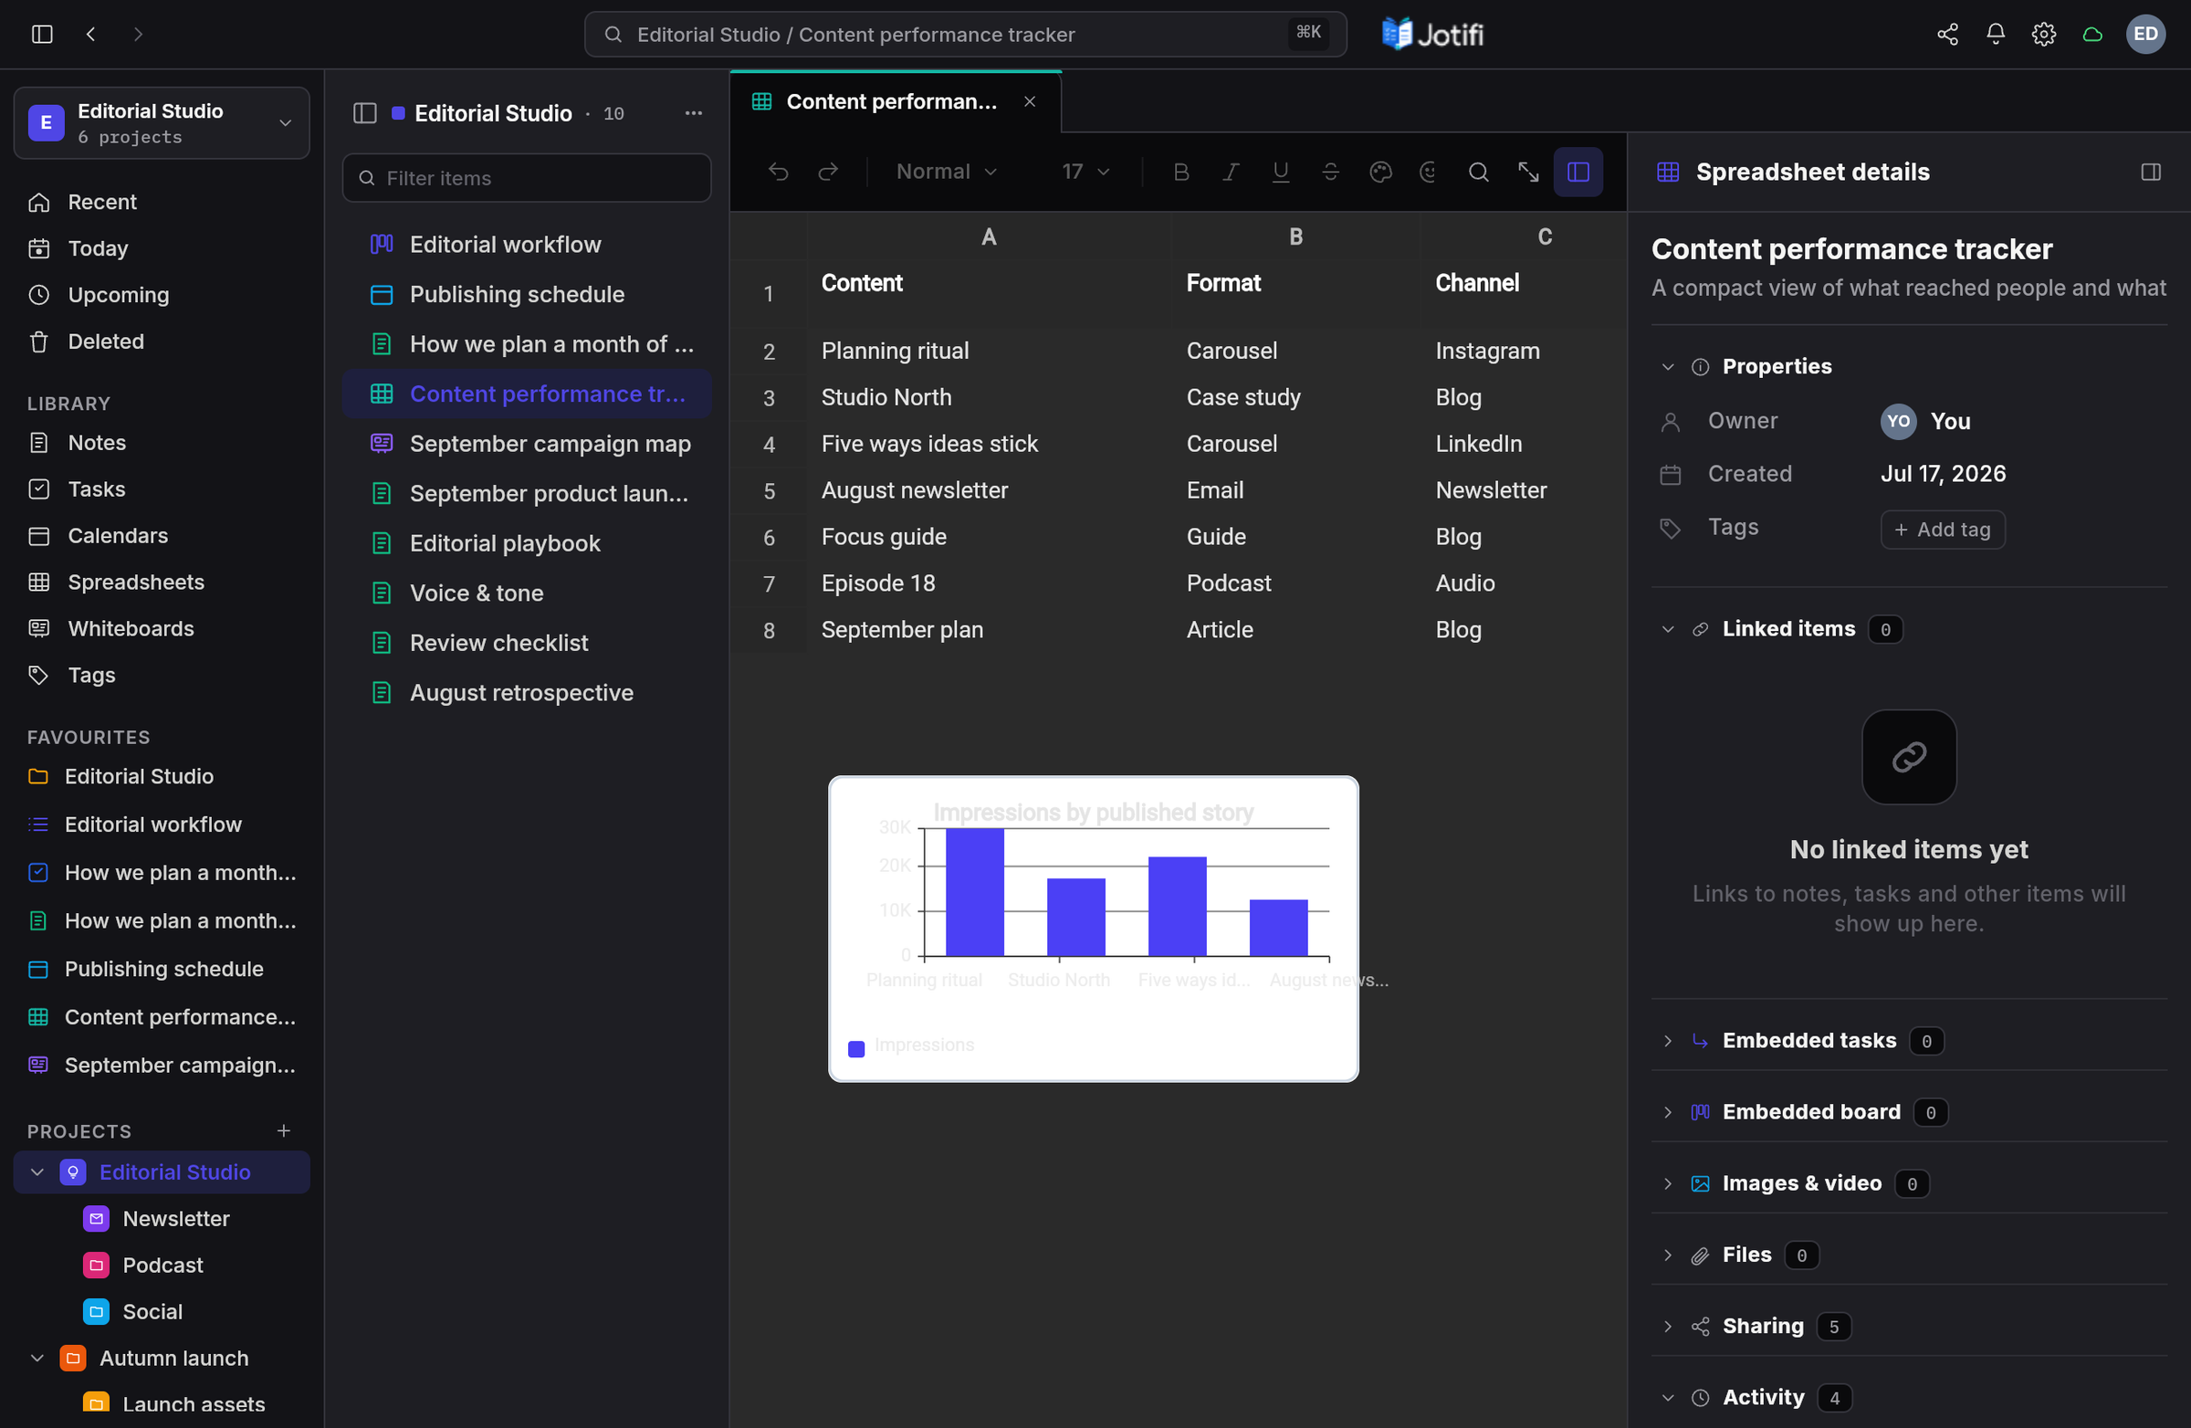Open the notifications bell
The height and width of the screenshot is (1428, 2191).
pos(1995,34)
